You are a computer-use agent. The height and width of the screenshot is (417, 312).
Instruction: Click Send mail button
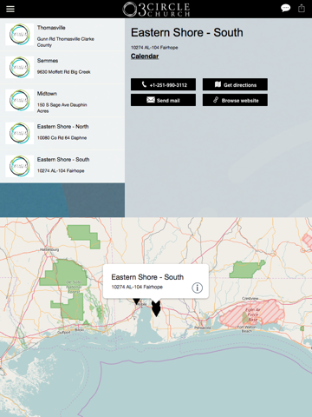[163, 100]
